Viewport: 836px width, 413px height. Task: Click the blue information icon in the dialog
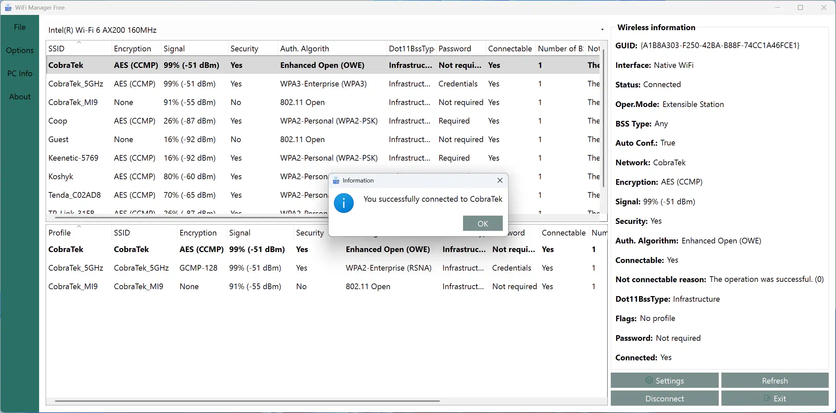[x=343, y=203]
